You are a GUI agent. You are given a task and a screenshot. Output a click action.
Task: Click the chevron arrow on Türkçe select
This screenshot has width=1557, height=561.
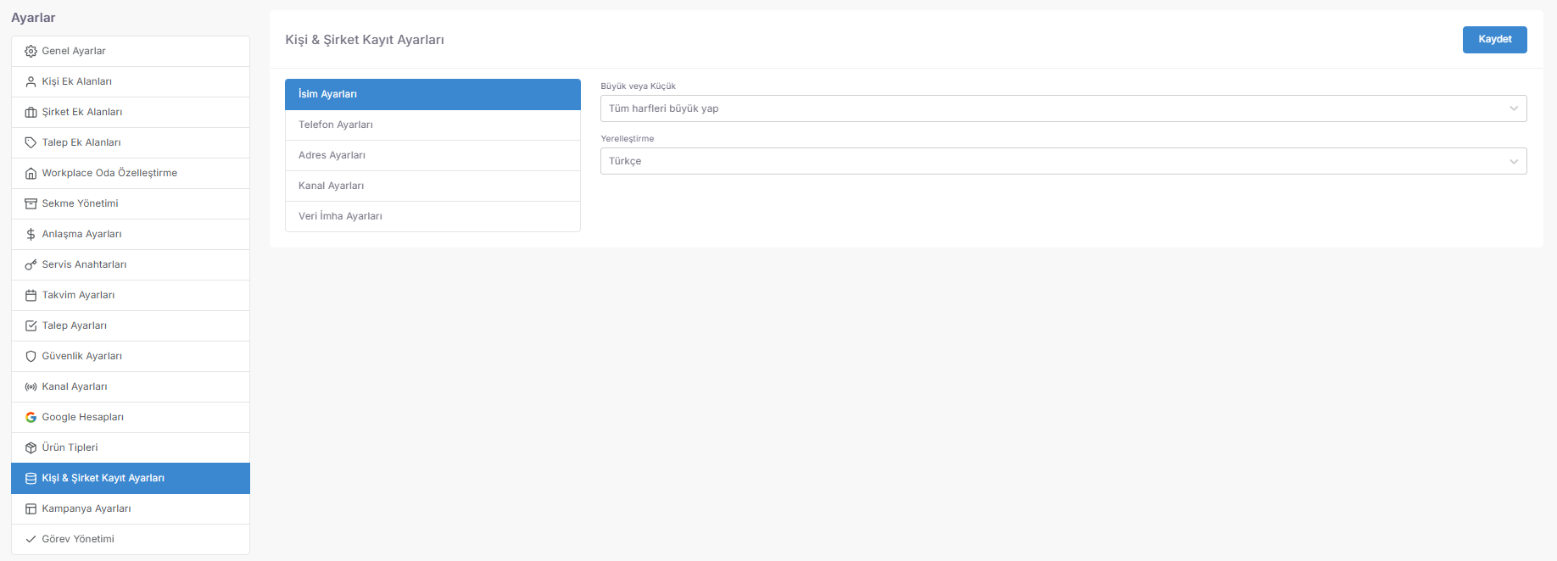click(x=1514, y=161)
